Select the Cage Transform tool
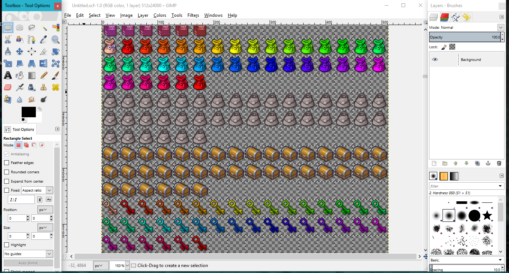The image size is (509, 273). click(x=56, y=63)
